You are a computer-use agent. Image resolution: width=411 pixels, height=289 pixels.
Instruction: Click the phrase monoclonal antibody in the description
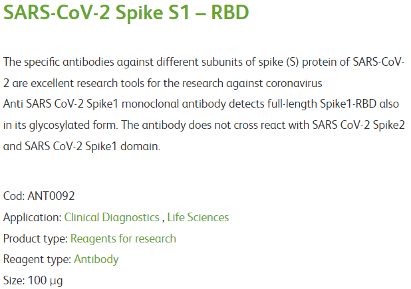tap(174, 104)
